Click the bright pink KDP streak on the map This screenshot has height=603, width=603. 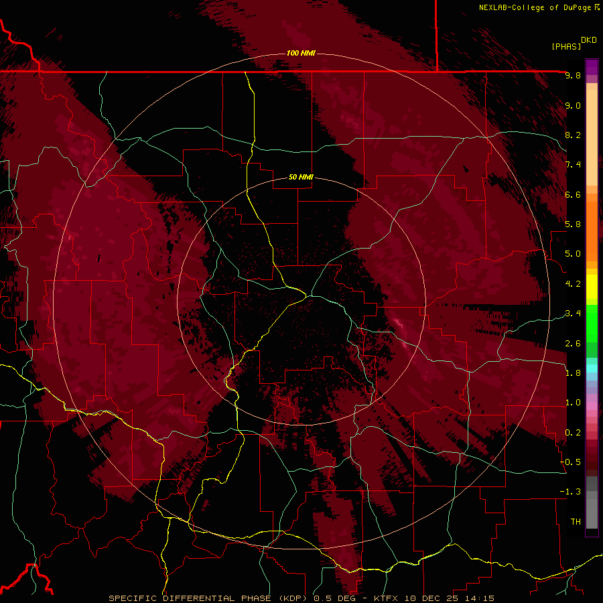click(x=399, y=324)
